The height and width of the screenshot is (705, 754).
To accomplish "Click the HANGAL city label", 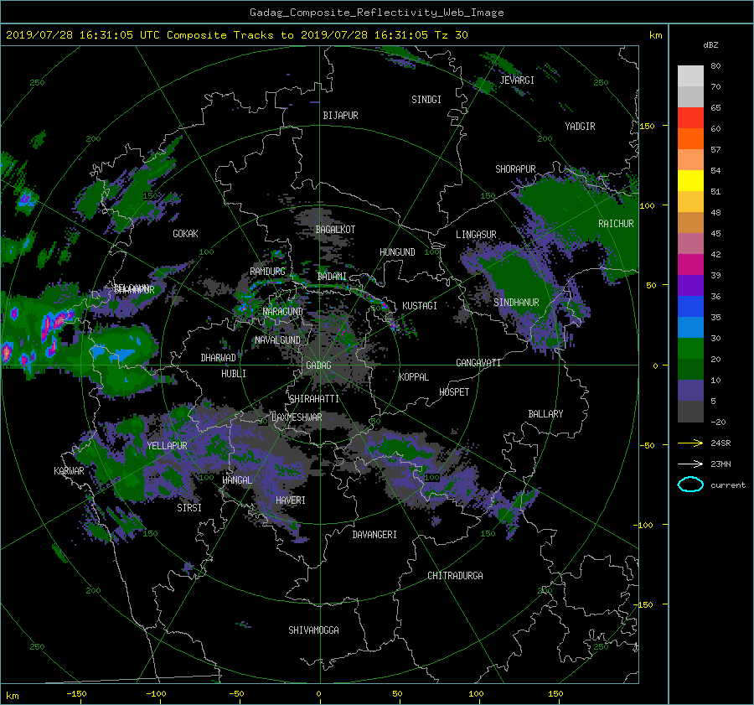I will click(x=237, y=480).
